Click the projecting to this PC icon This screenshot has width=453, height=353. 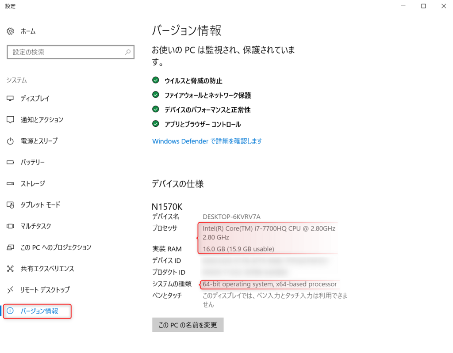(x=10, y=247)
